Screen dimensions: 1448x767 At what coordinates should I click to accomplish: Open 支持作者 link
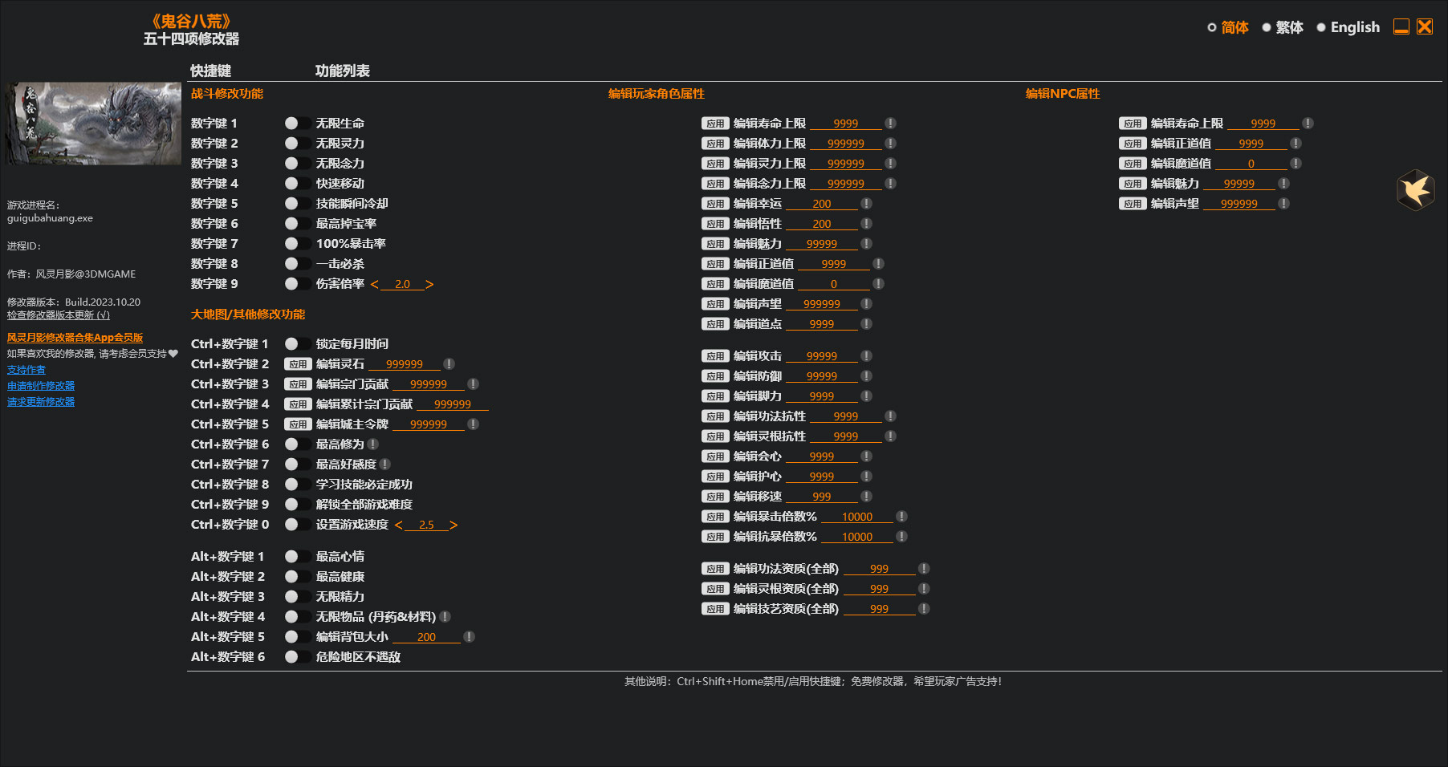click(x=26, y=370)
